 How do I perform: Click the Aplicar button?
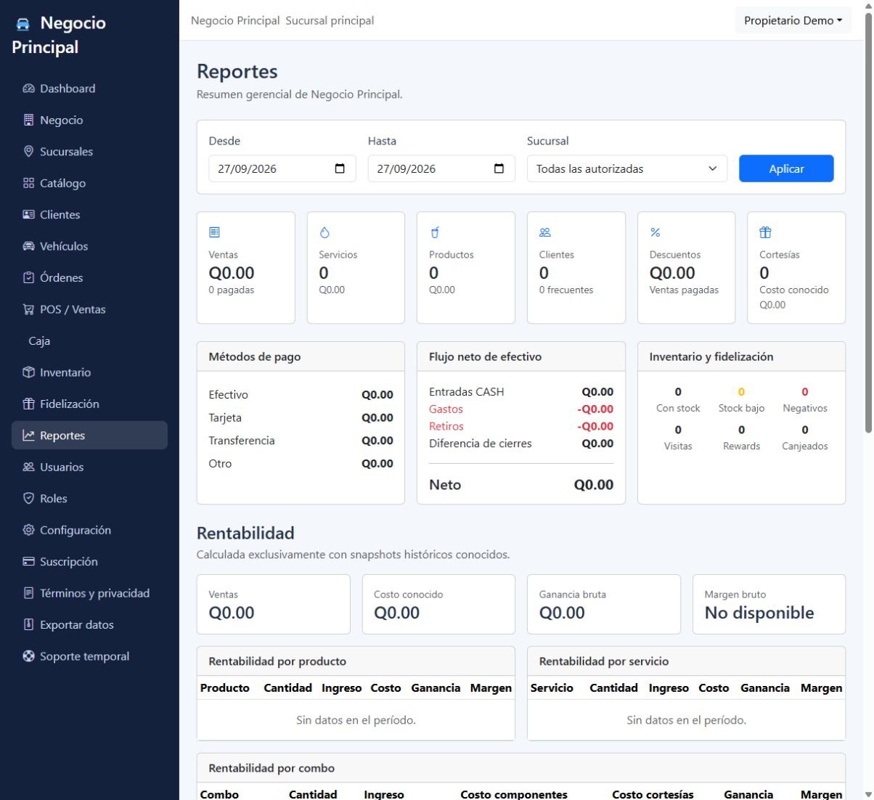point(786,168)
